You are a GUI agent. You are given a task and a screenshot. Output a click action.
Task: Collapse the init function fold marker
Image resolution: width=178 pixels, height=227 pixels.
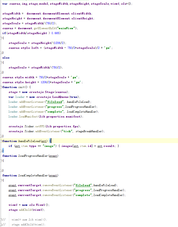[1, 87]
